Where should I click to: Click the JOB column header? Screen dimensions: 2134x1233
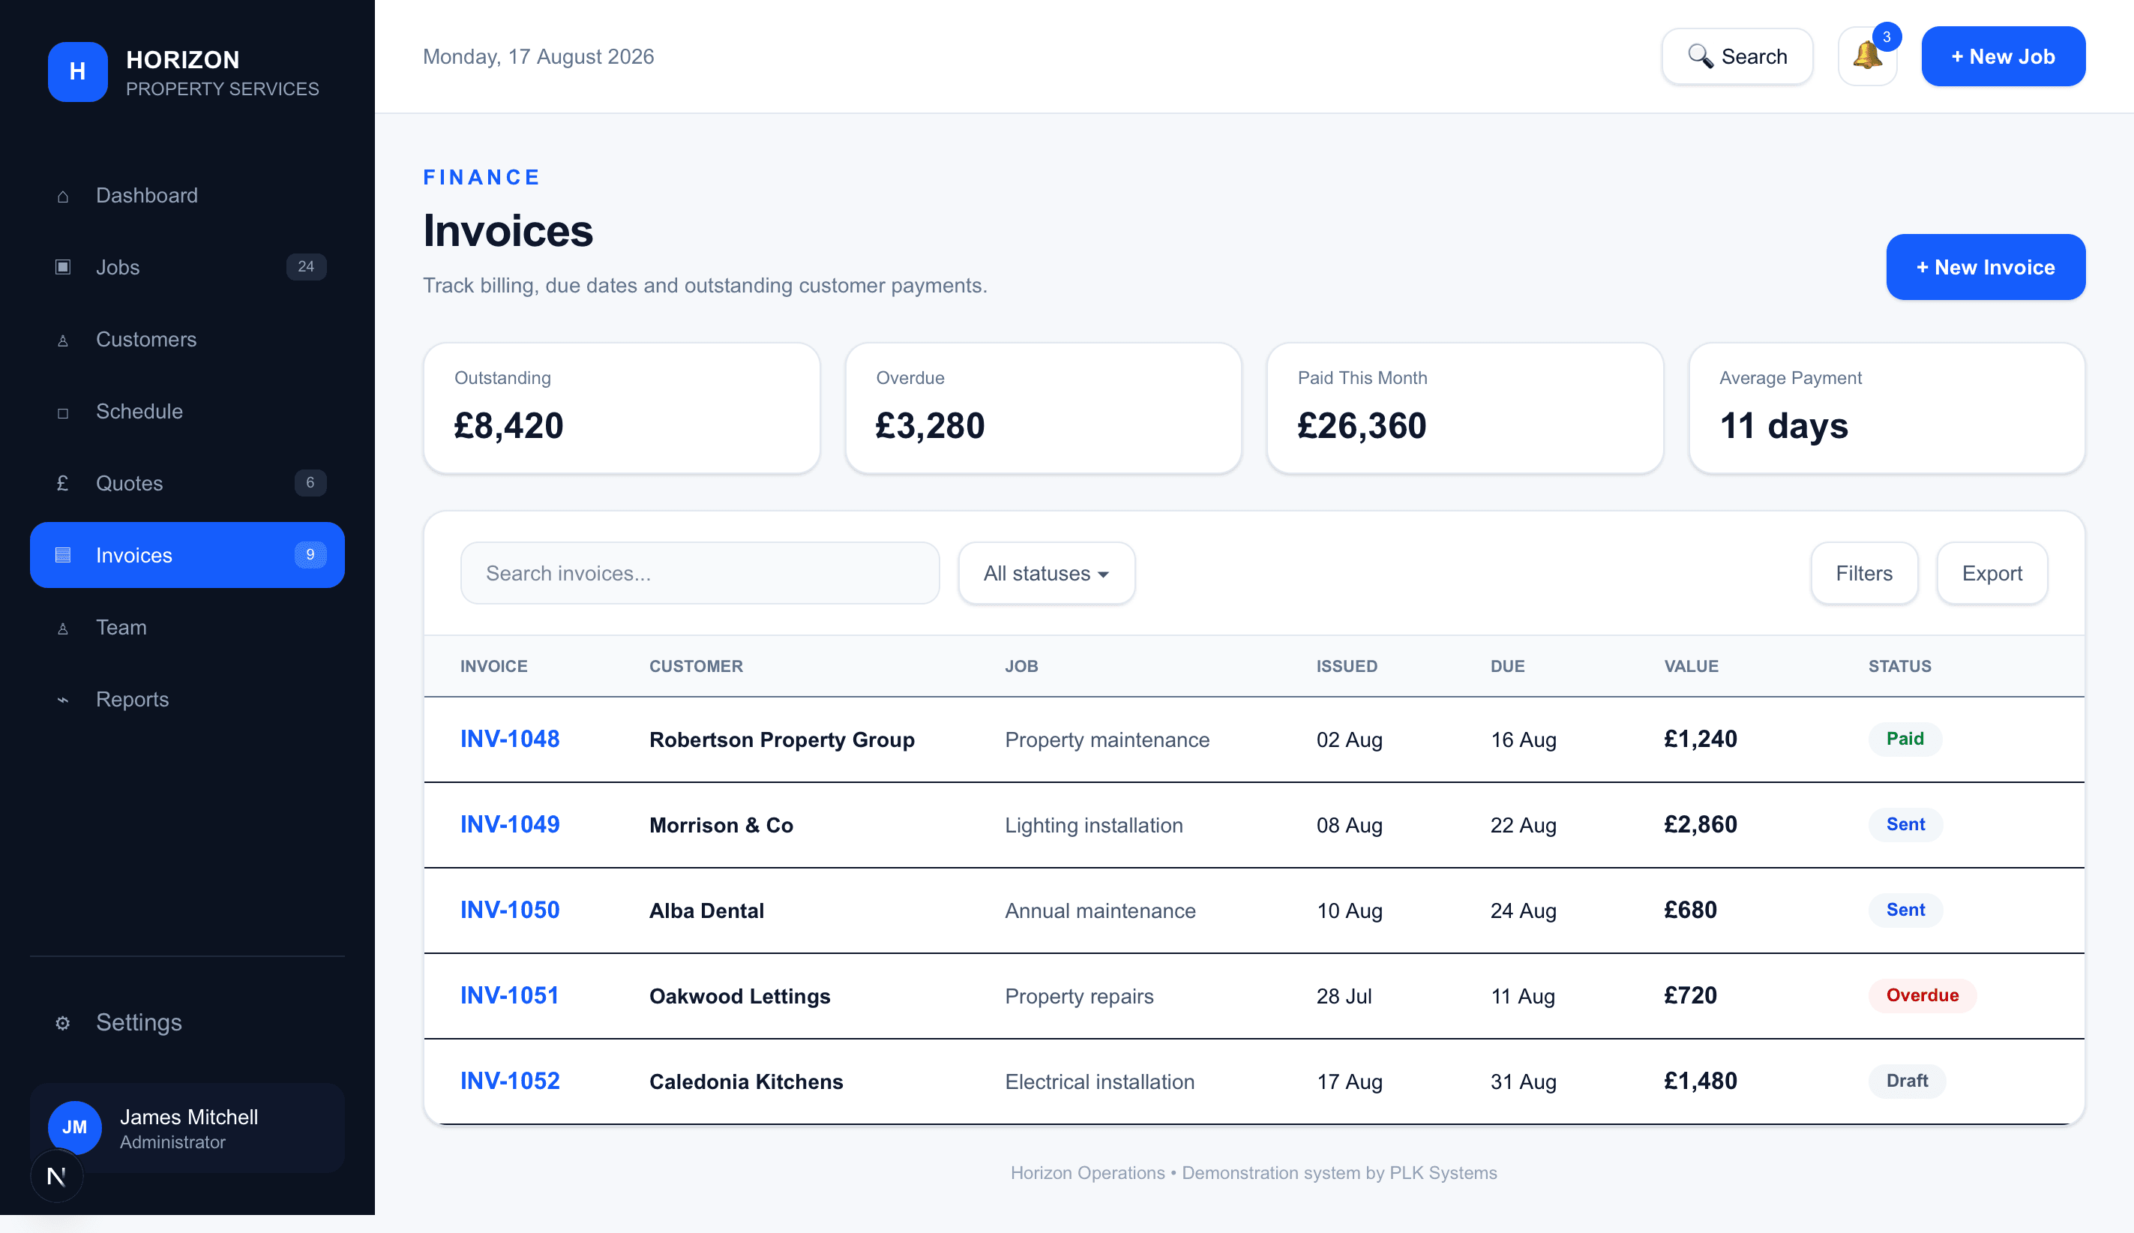click(1021, 667)
